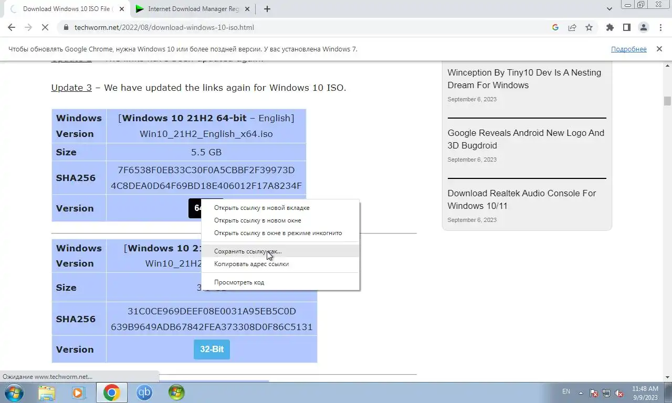The height and width of the screenshot is (403, 672).
Task: Select Копировать адрес ссылки
Action: point(281,264)
